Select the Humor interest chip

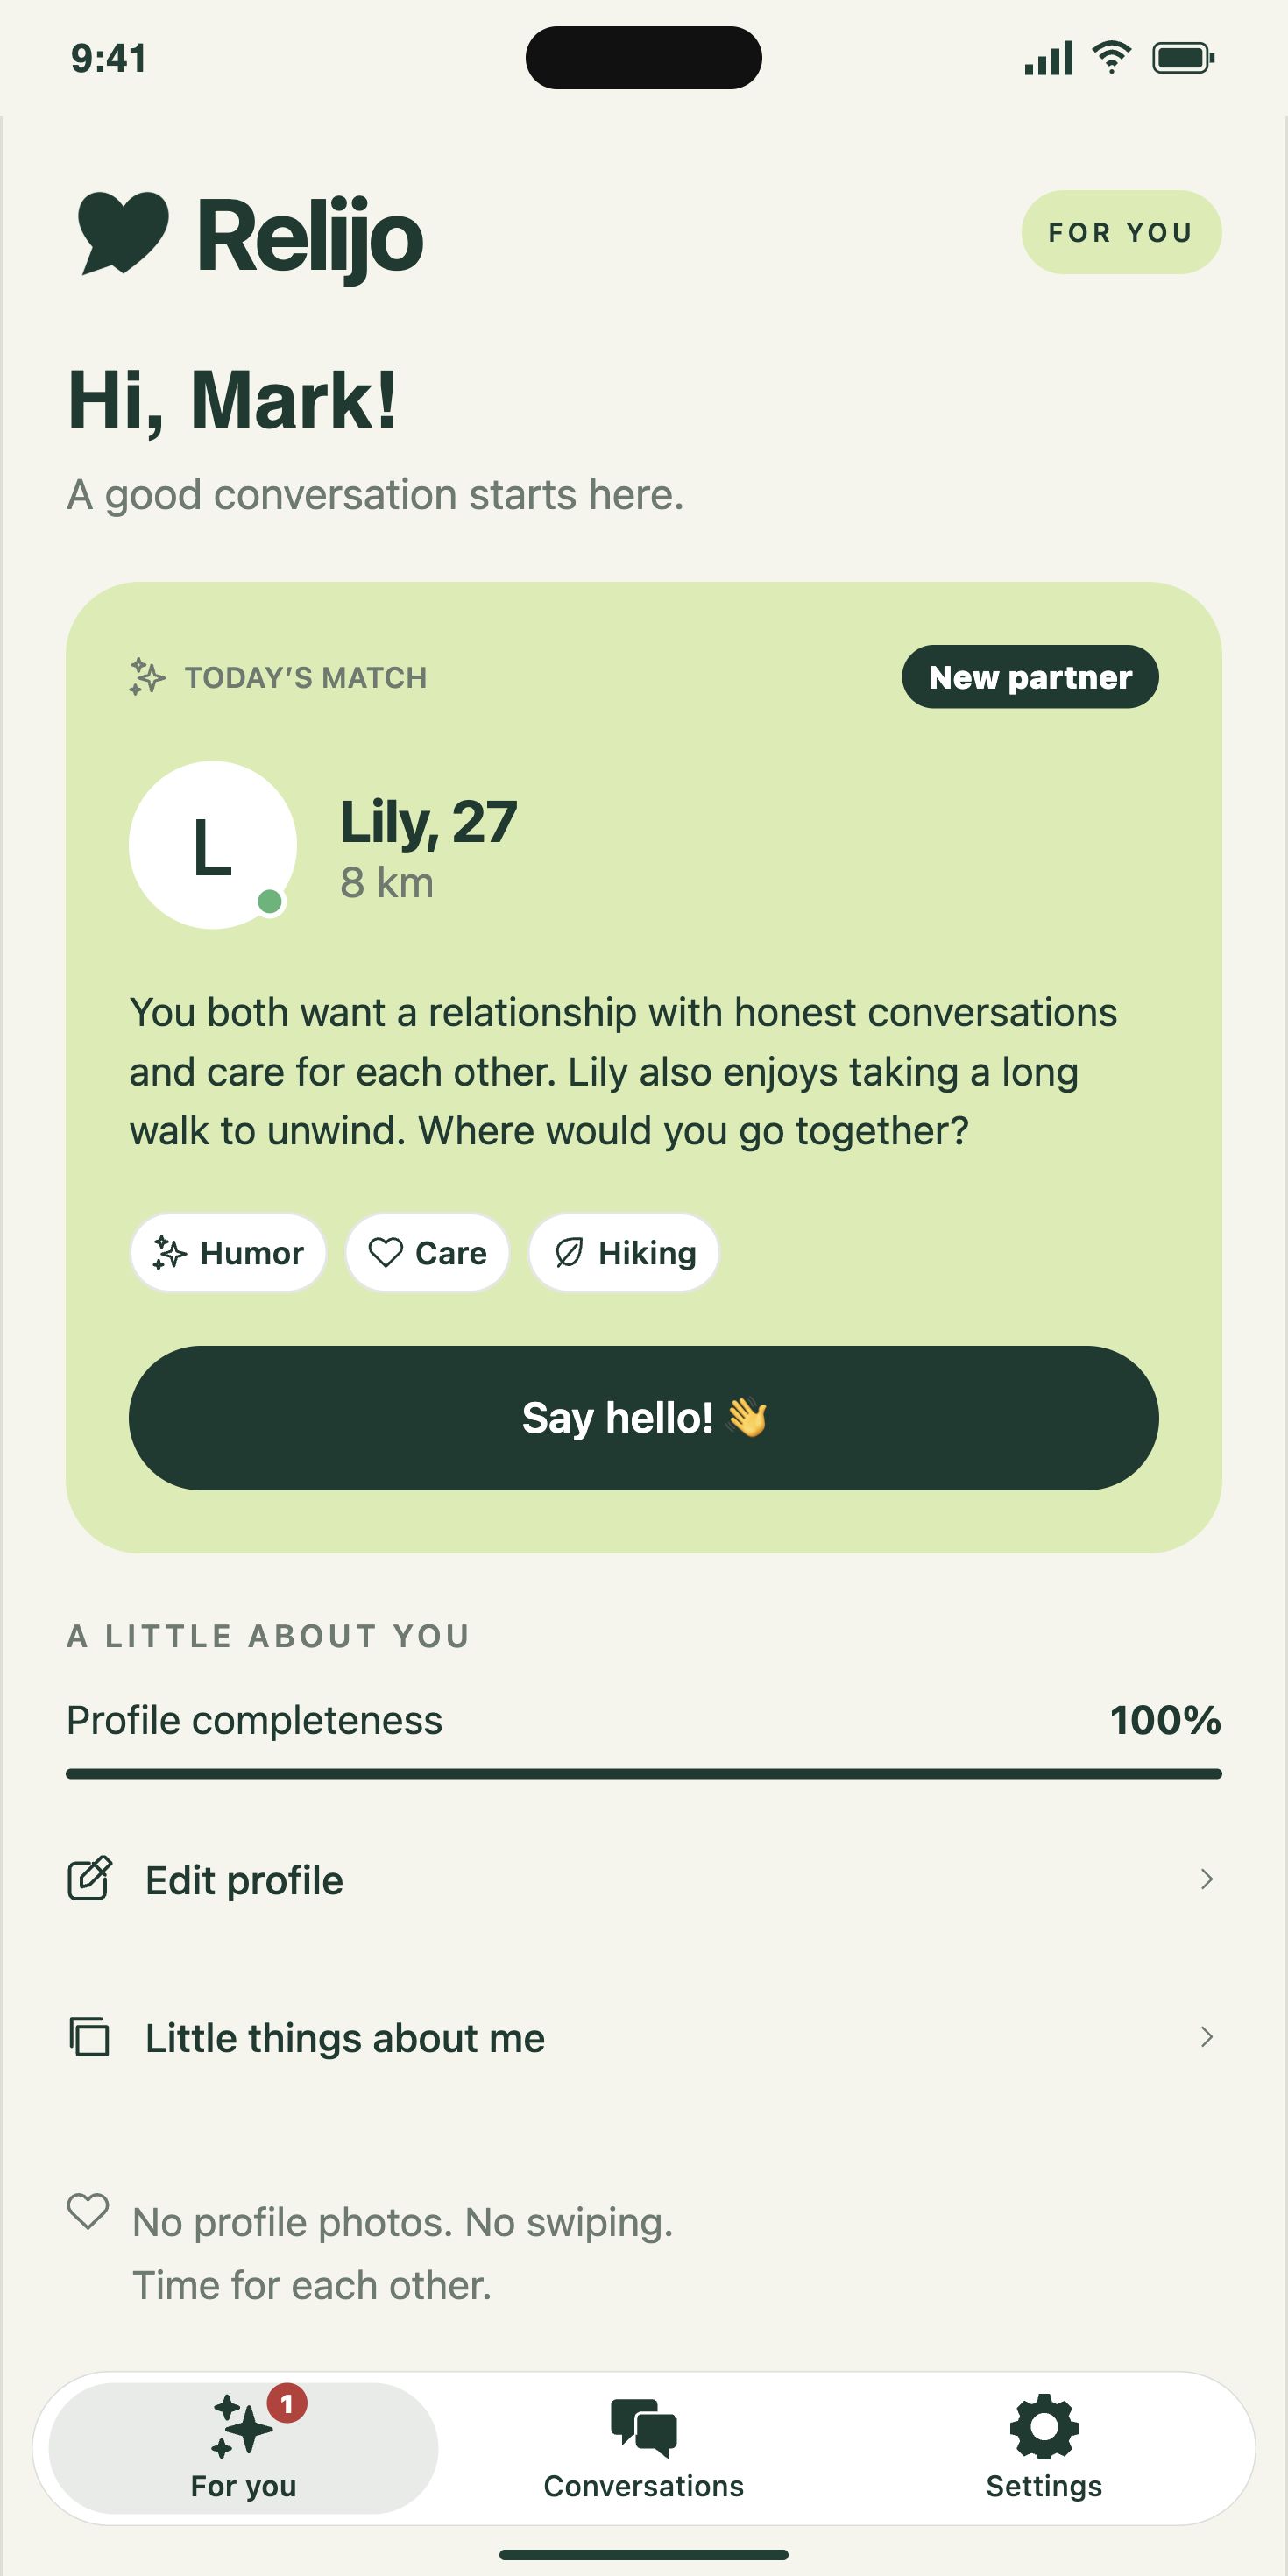228,1252
